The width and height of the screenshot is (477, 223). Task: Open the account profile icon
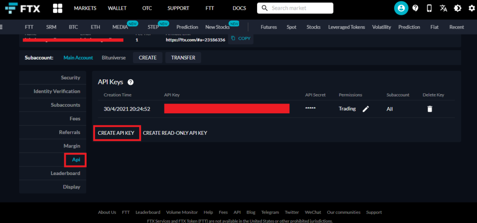pos(401,8)
